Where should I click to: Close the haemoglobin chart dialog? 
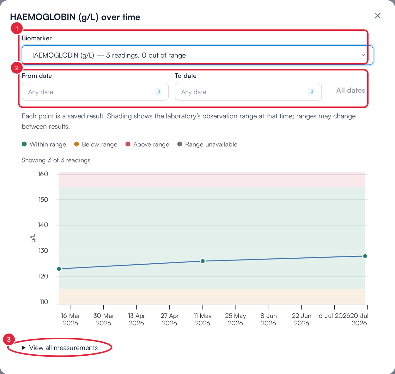[378, 16]
